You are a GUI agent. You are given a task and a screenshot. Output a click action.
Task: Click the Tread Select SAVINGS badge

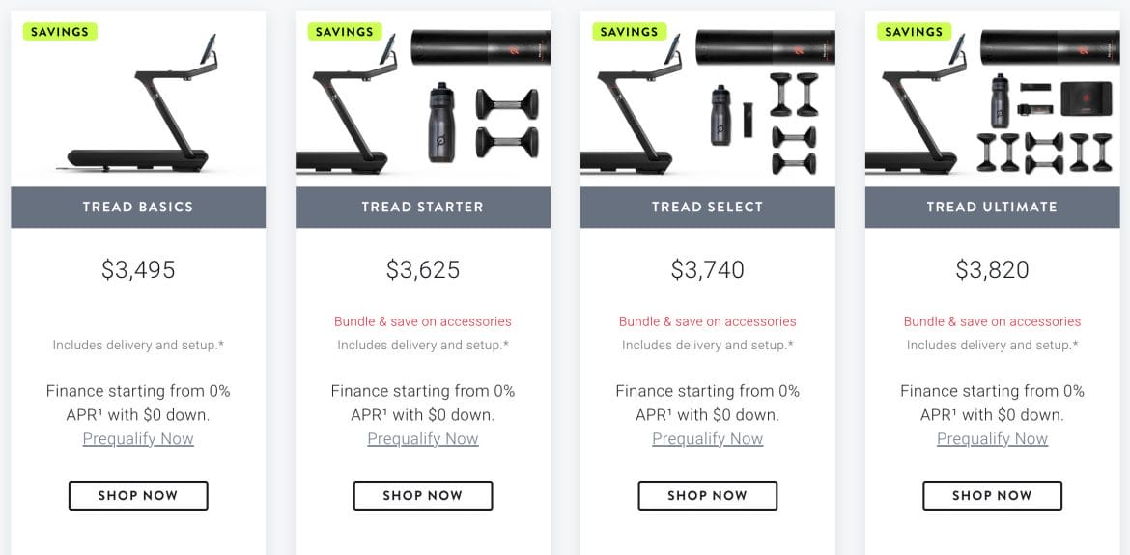[629, 32]
